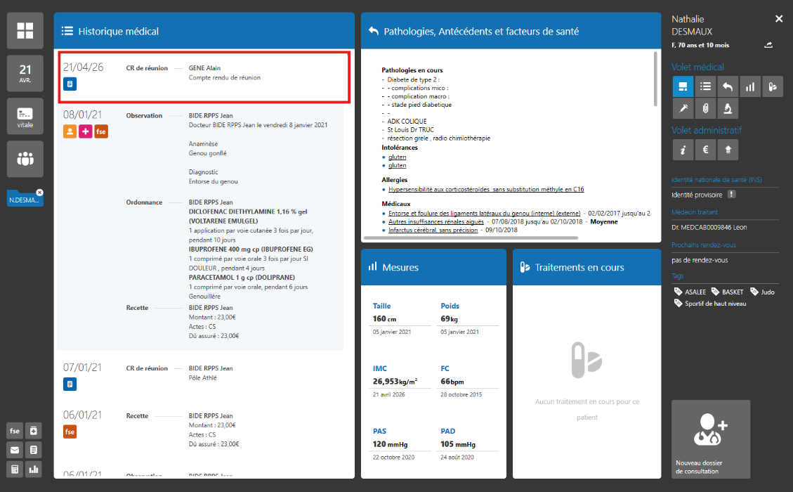The image size is (793, 492).
Task: Open the patients group icon
Action: pyautogui.click(x=25, y=159)
